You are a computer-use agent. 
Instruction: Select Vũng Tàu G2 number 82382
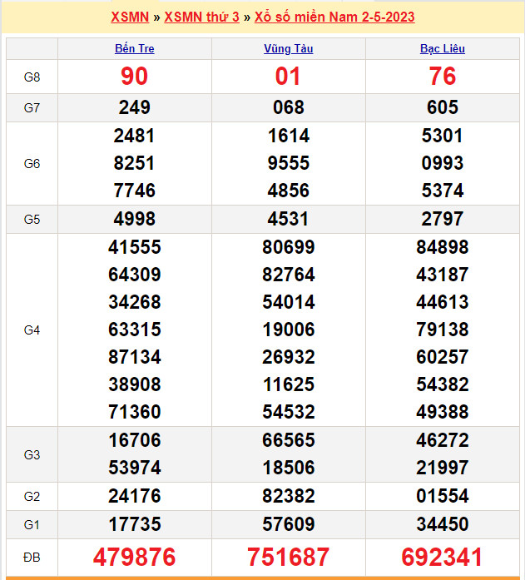[x=289, y=497]
